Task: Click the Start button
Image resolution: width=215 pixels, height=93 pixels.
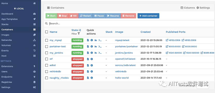Action: click(51, 16)
